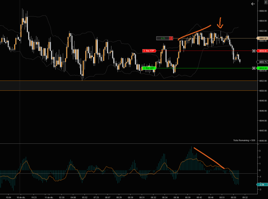Click the 4646.00 price axis label
The width and height of the screenshot is (268, 199).
click(263, 111)
